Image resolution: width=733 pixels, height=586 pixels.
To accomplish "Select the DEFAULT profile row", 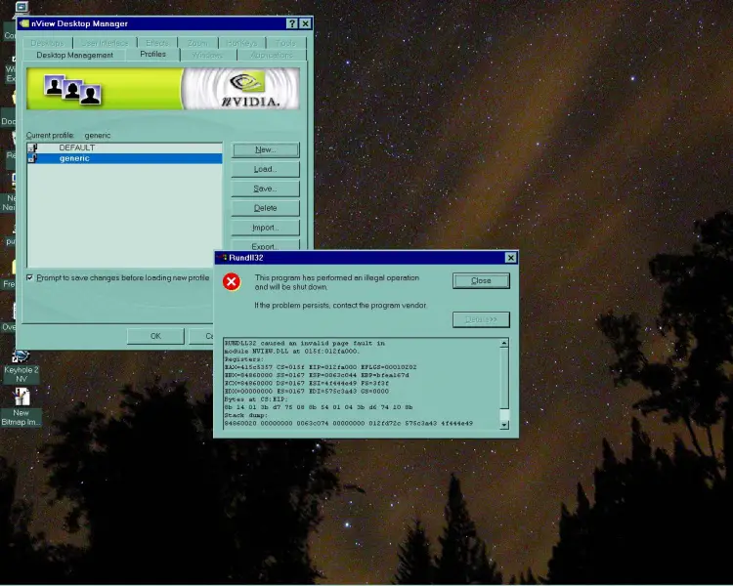I will [x=124, y=148].
